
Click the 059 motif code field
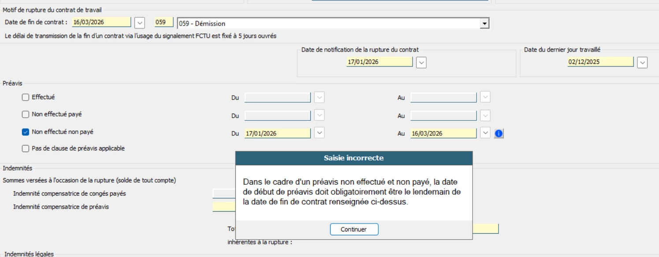(x=164, y=22)
